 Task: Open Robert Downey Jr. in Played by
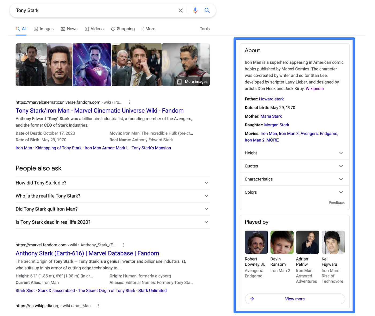click(256, 255)
